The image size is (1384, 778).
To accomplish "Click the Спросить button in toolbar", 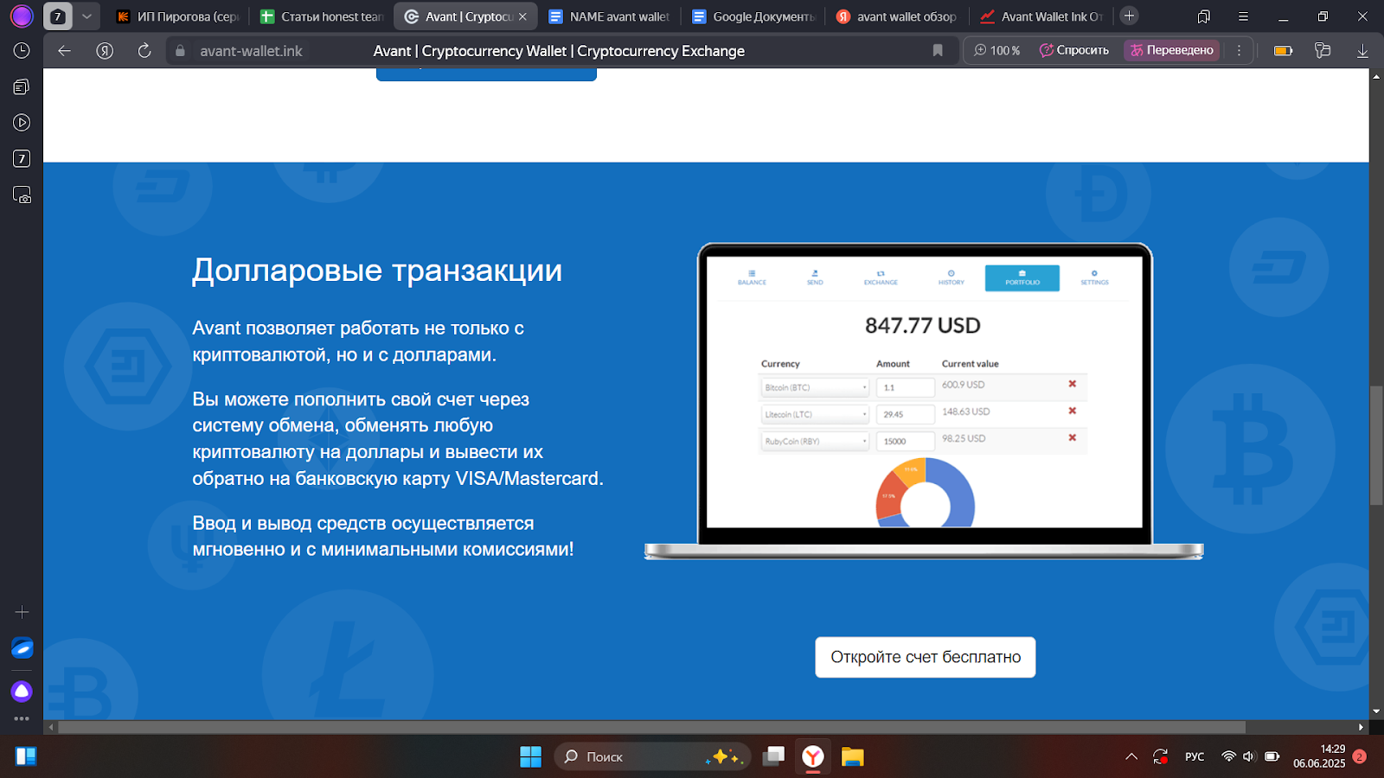I will [1073, 50].
